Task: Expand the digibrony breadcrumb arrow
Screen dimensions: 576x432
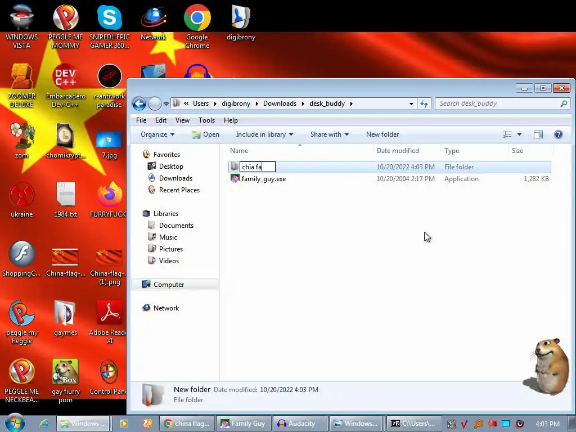Action: [x=256, y=103]
